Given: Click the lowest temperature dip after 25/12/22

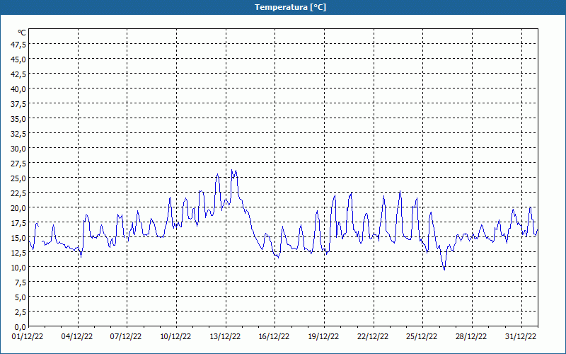Looking at the screenshot, I should (444, 270).
